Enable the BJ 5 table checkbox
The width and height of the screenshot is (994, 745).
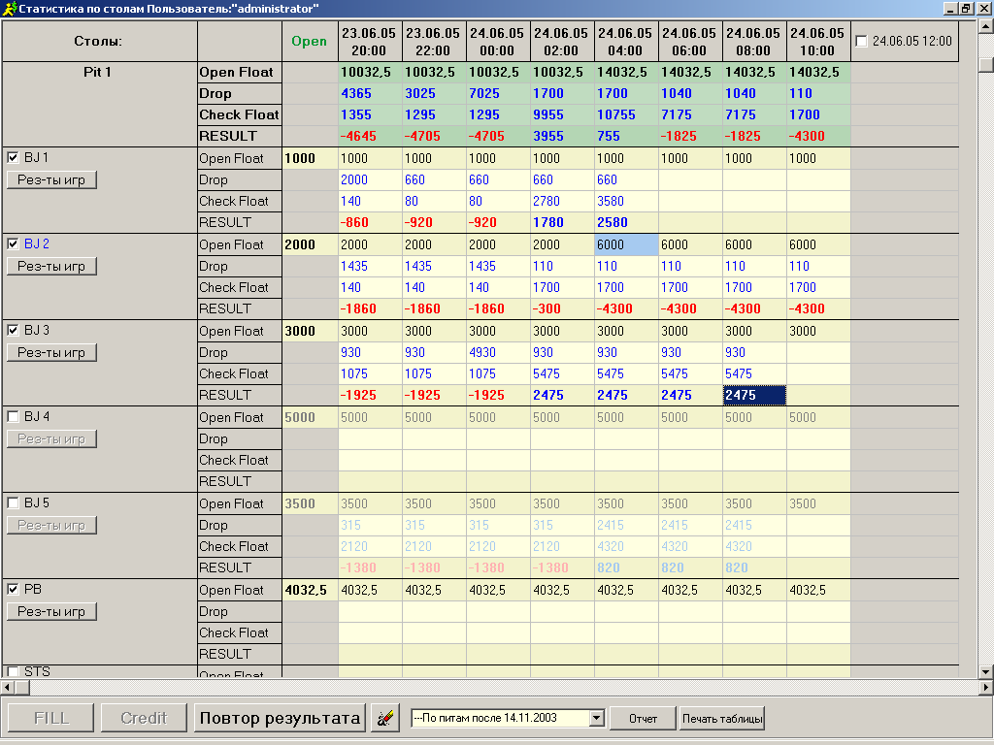click(x=13, y=502)
